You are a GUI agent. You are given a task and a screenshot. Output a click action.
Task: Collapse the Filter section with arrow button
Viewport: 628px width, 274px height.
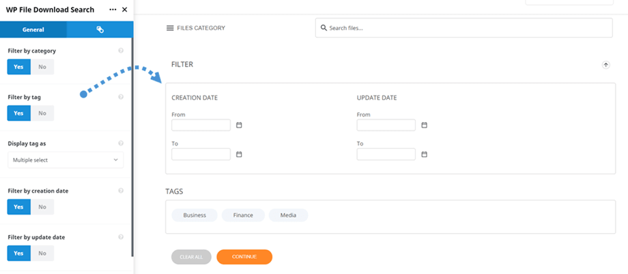pyautogui.click(x=605, y=65)
